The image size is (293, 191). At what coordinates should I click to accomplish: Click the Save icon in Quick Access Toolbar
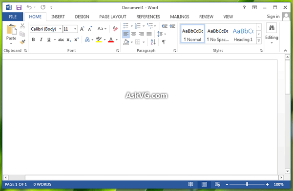(x=19, y=7)
